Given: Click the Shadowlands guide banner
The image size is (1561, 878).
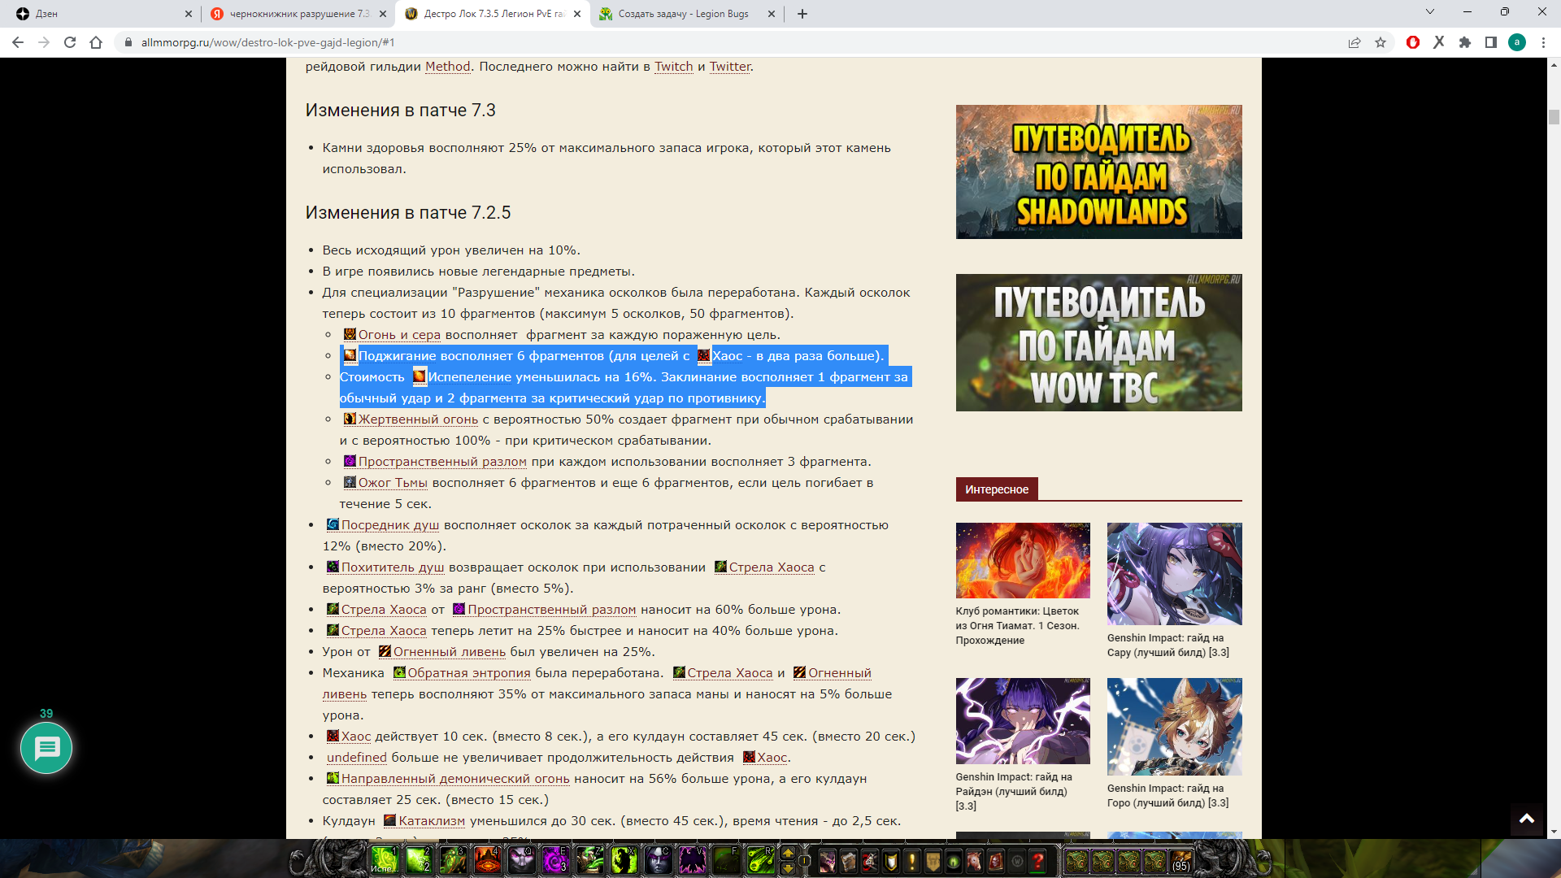Looking at the screenshot, I should pyautogui.click(x=1098, y=172).
